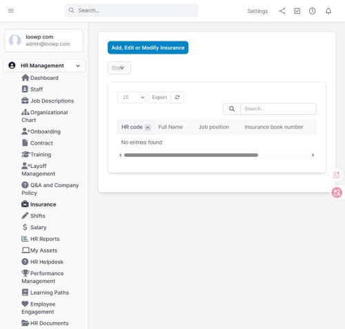Focus the top global search field

click(x=132, y=10)
